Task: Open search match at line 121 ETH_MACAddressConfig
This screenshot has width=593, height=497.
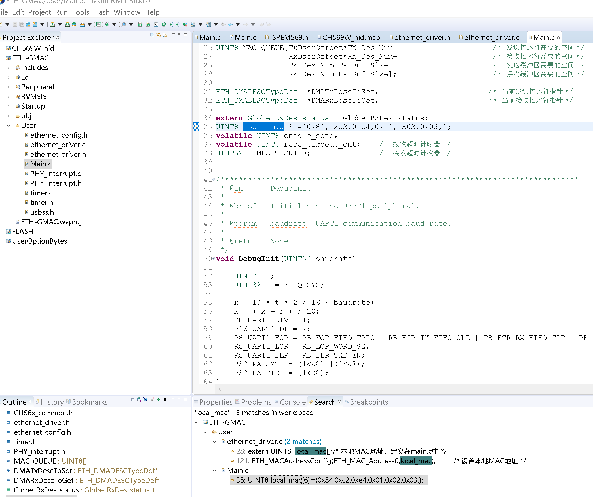Action: [x=378, y=461]
